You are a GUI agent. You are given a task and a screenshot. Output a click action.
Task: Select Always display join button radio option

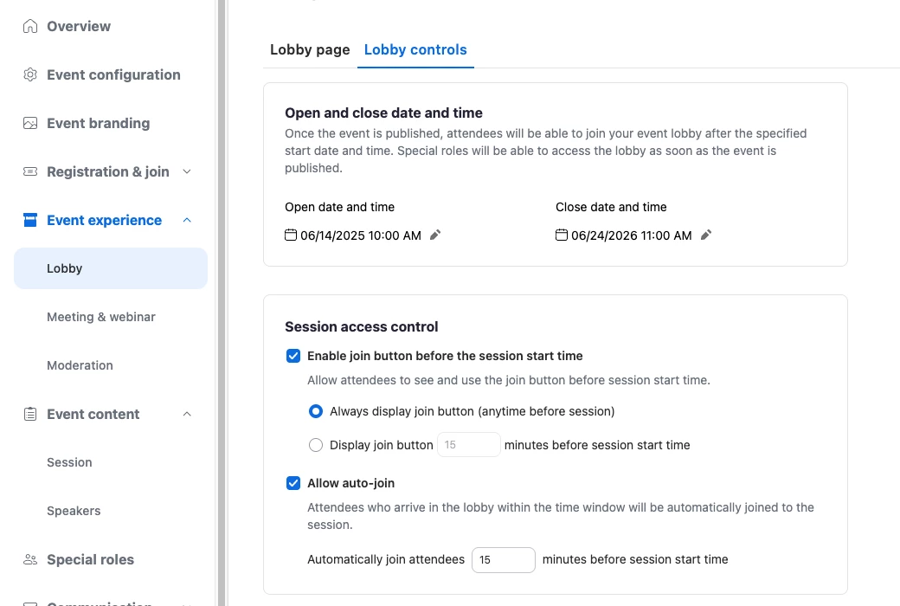(316, 411)
